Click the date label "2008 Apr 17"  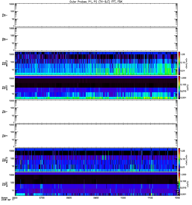(8, 200)
